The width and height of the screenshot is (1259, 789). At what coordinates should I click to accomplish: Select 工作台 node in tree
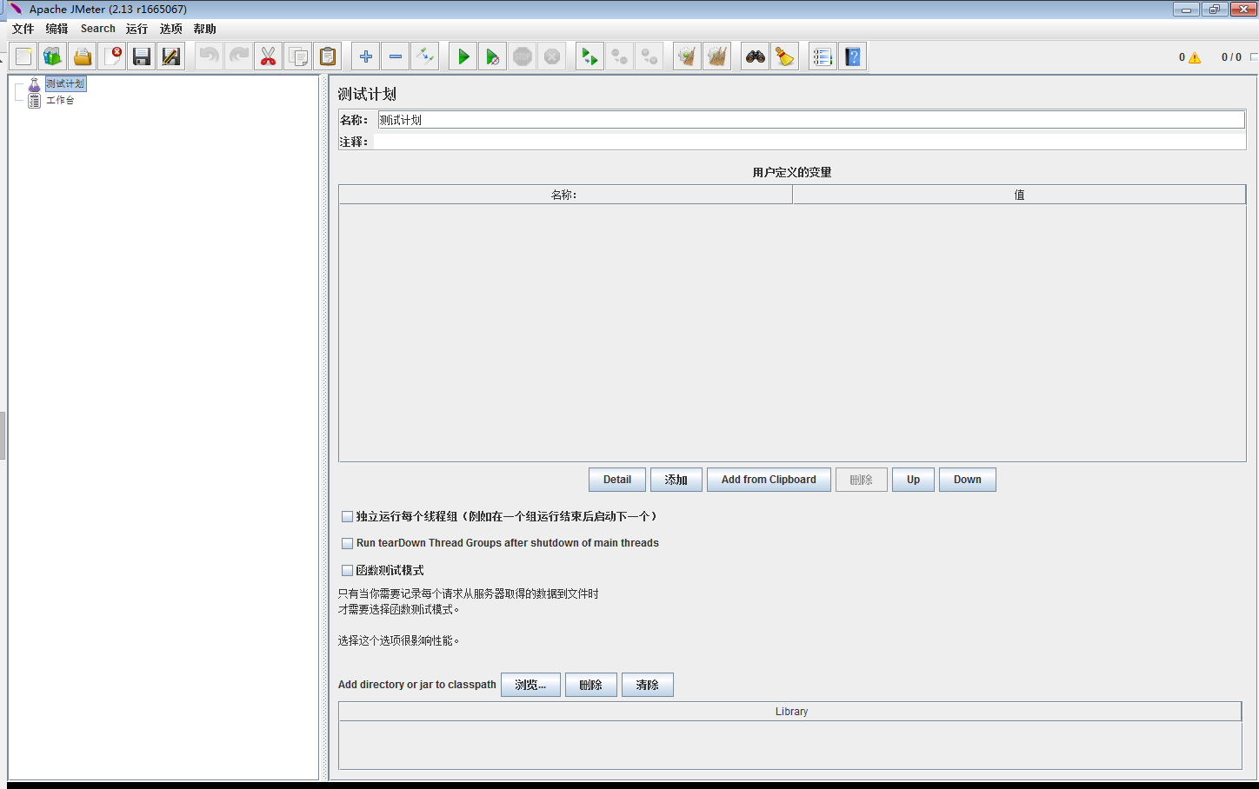pyautogui.click(x=60, y=101)
